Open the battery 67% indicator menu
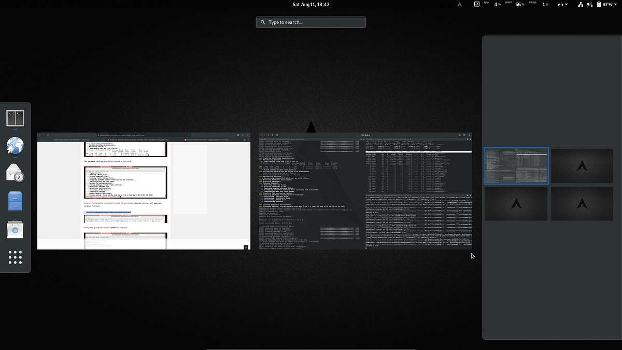Viewport: 622px width, 350px height. tap(607, 4)
